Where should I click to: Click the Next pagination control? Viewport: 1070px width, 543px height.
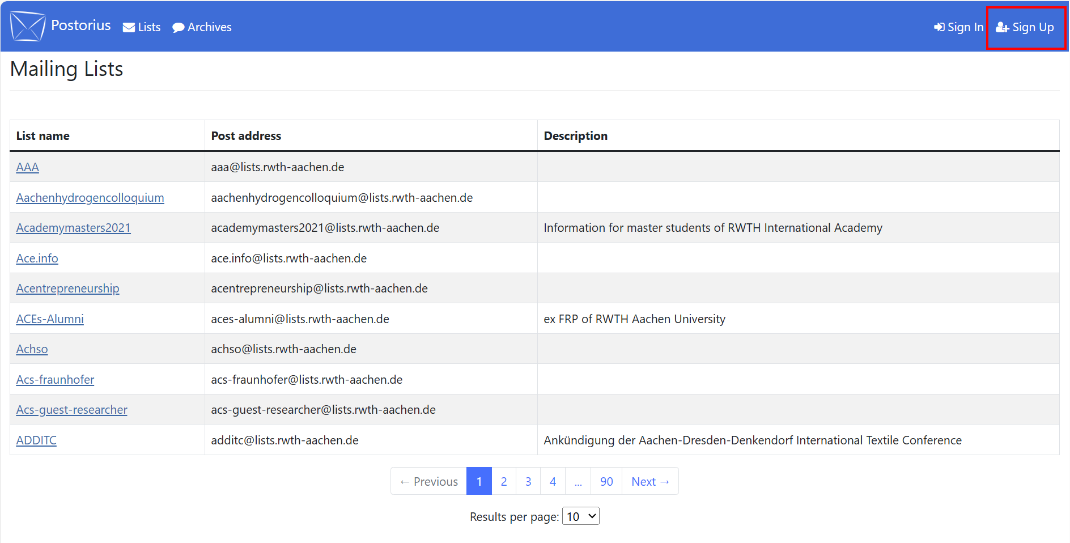pos(649,481)
